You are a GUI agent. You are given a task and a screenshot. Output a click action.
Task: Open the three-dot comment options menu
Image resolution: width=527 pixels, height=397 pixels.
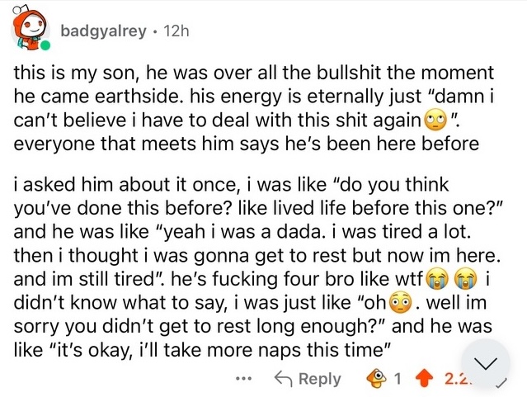pos(241,379)
